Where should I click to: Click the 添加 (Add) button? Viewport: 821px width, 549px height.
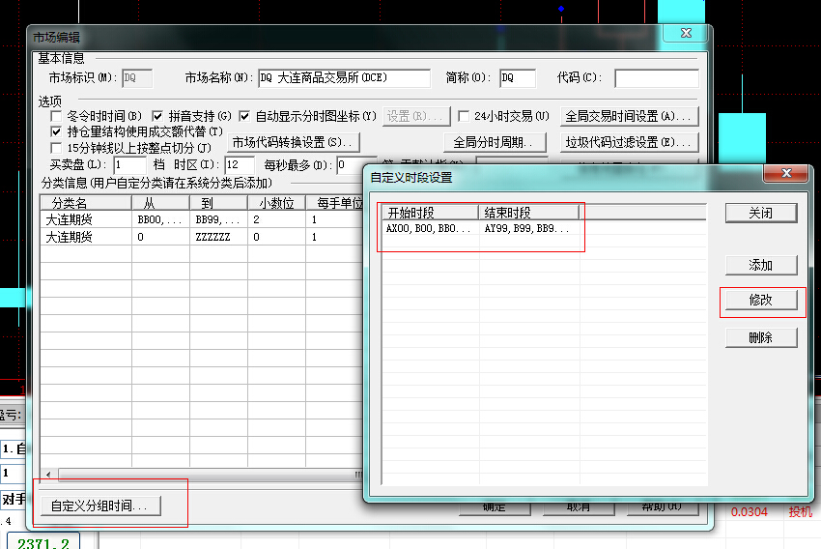click(761, 265)
